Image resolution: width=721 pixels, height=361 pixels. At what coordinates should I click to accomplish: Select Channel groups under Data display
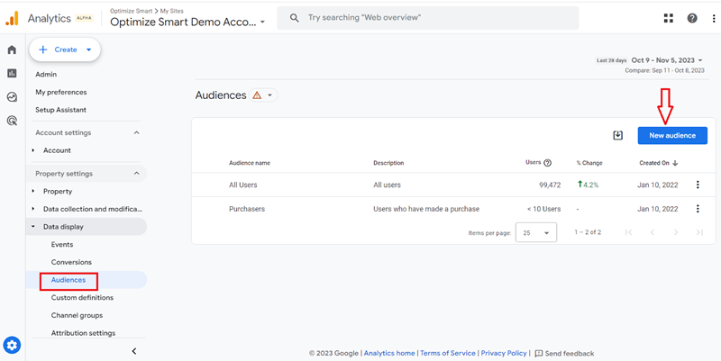click(x=77, y=315)
